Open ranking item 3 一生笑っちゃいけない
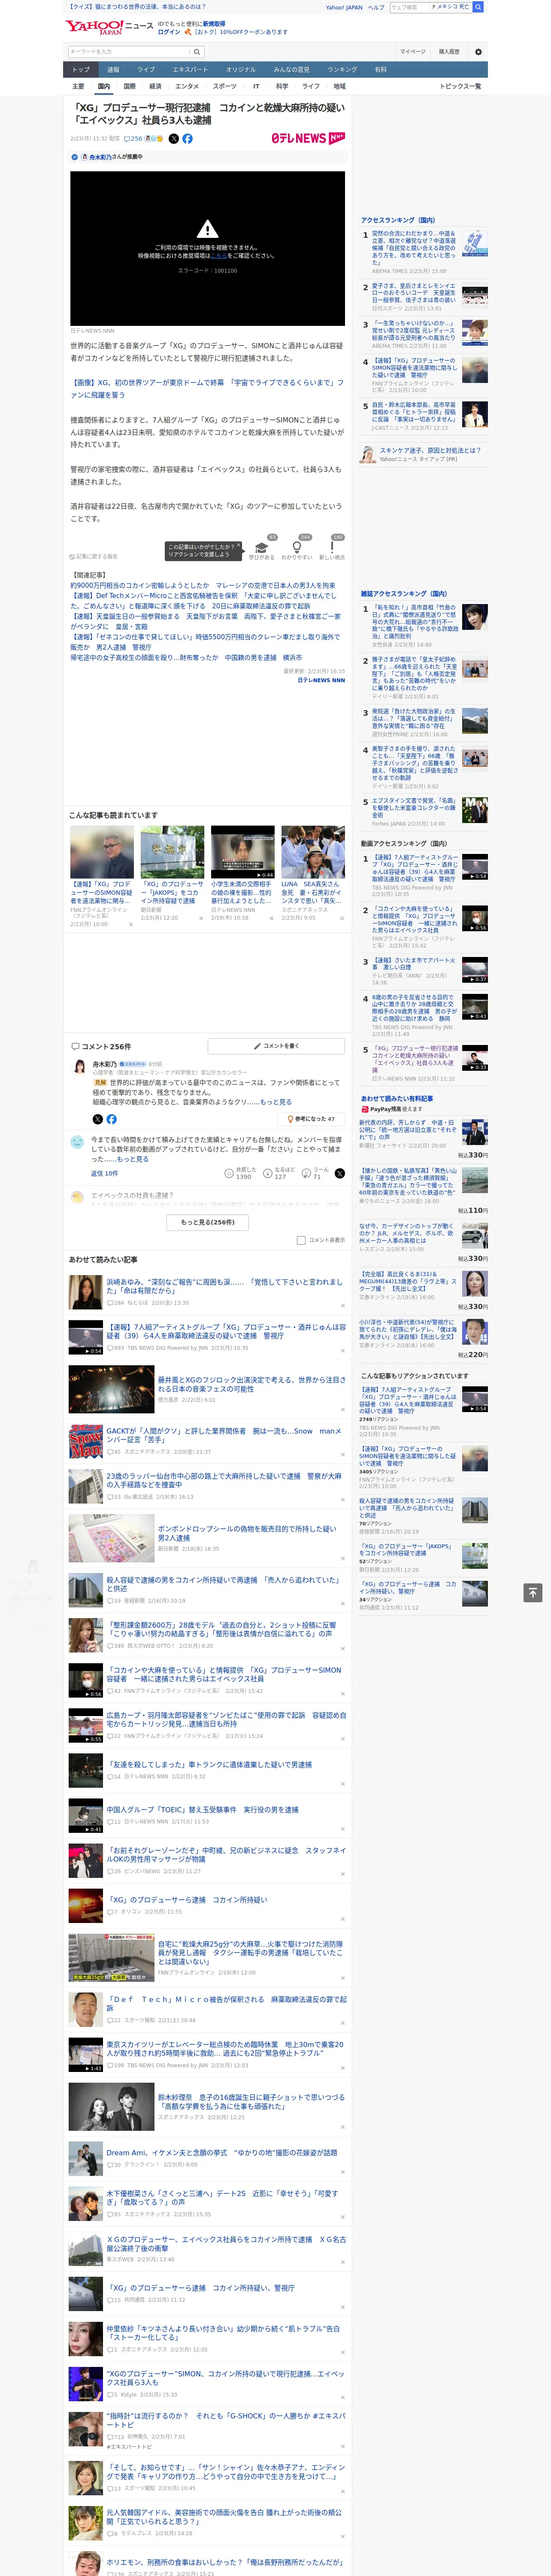551x2576 pixels. (x=424, y=333)
